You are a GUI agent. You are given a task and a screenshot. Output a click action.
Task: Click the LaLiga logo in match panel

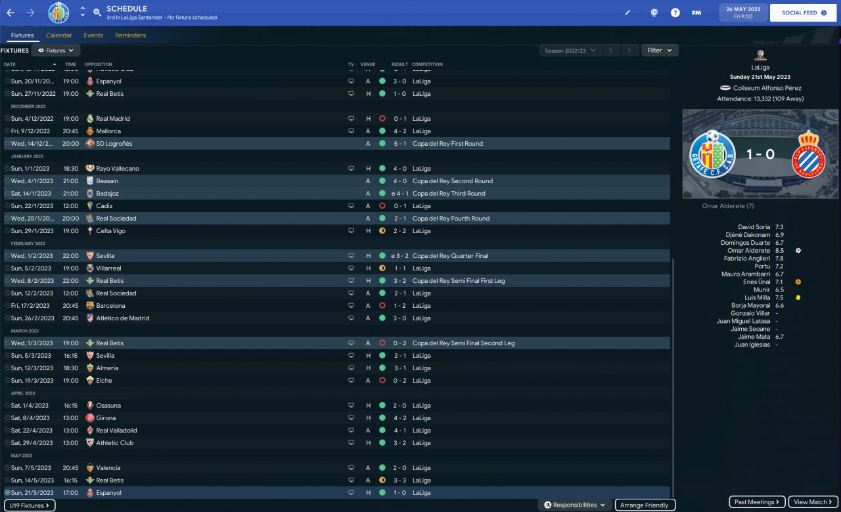[x=760, y=55]
